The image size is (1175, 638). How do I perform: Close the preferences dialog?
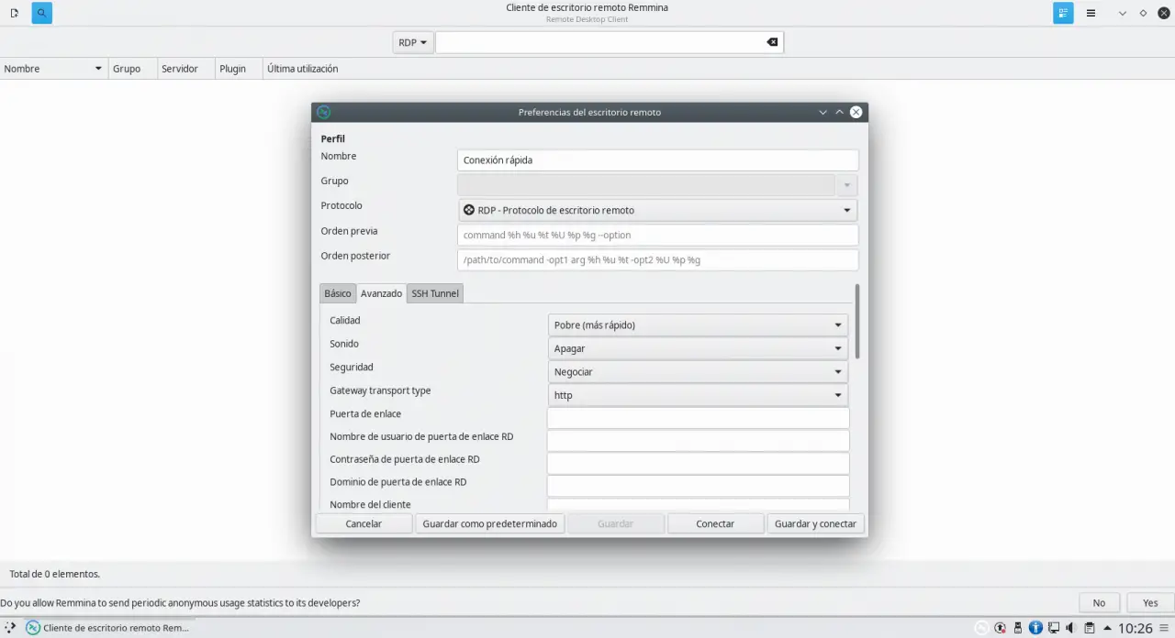[856, 112]
